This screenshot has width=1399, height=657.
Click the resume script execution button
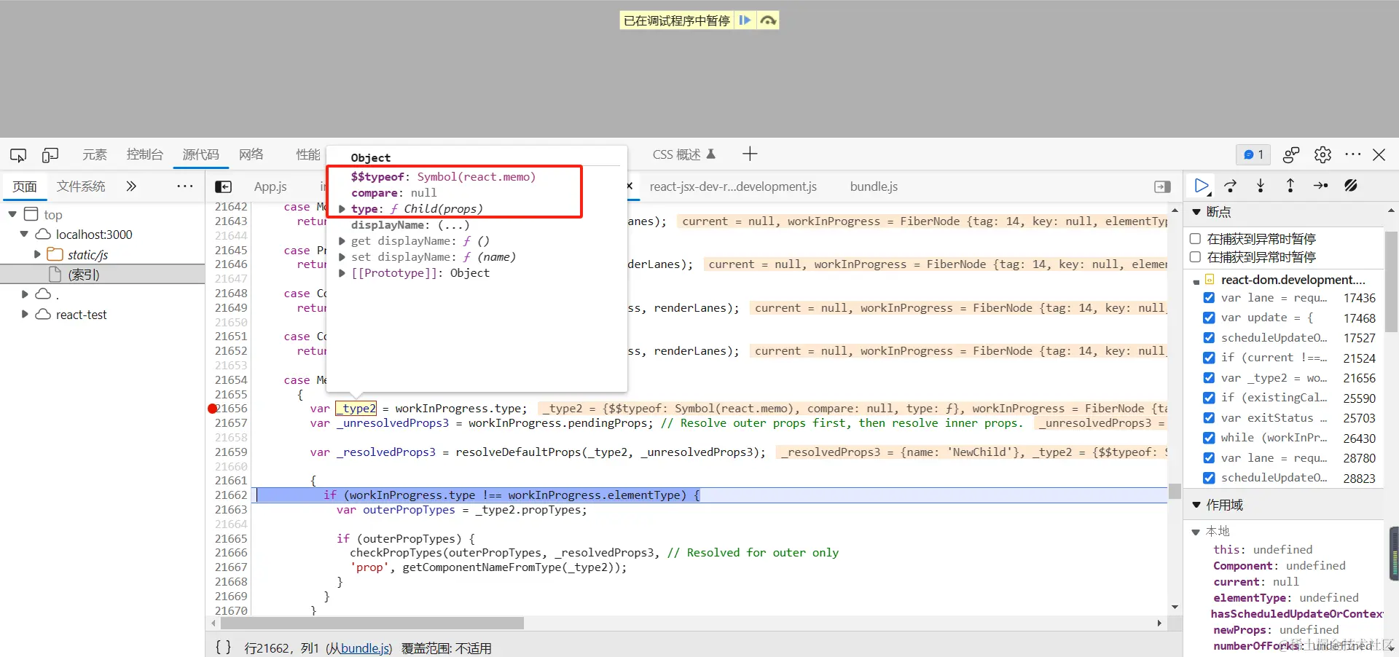(x=1202, y=186)
